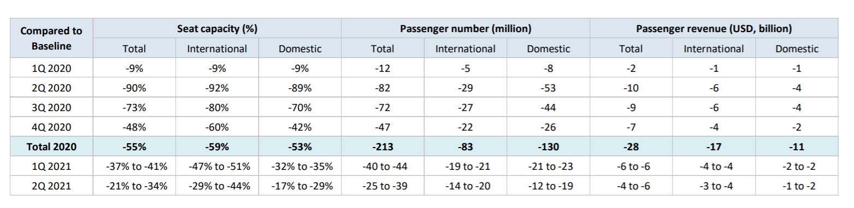Viewport: 854px width, 208px height.
Task: Select the 'Passenger number (million)' group header
Action: [x=466, y=28]
